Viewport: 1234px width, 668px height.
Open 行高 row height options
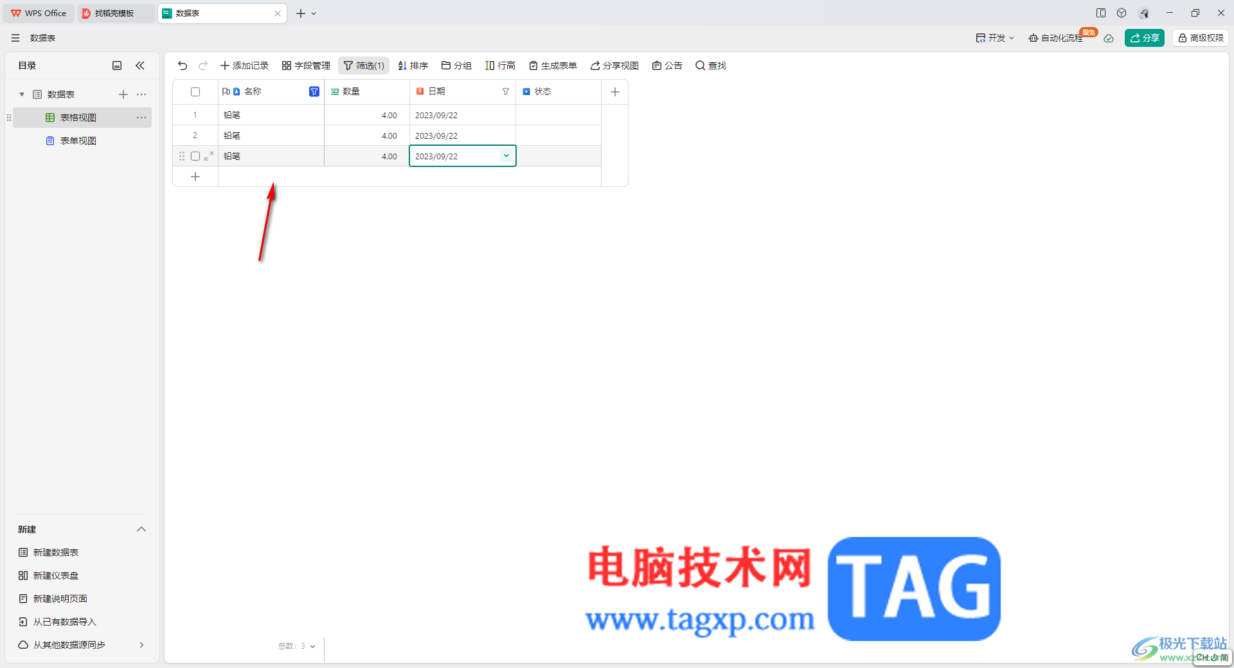[x=500, y=66]
